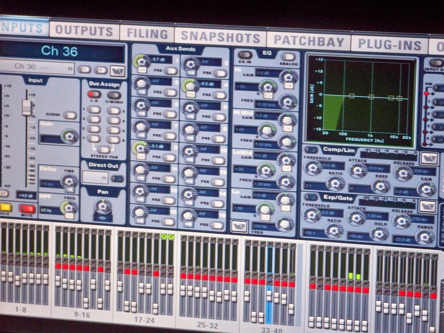Click the gate HOLD knob
This screenshot has width=444, height=333.
379,233
